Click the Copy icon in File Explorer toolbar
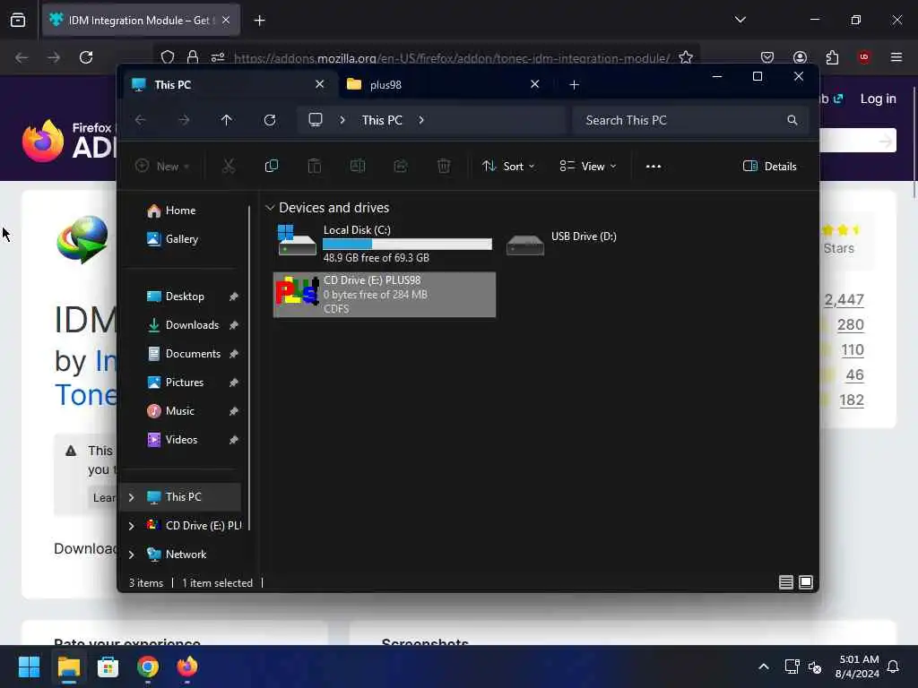 (x=271, y=166)
